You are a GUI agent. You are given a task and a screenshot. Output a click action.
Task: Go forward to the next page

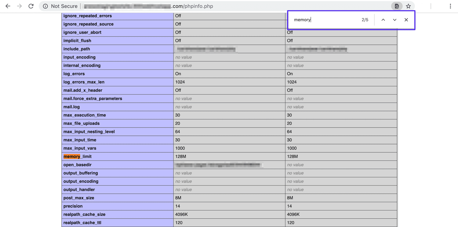19,6
